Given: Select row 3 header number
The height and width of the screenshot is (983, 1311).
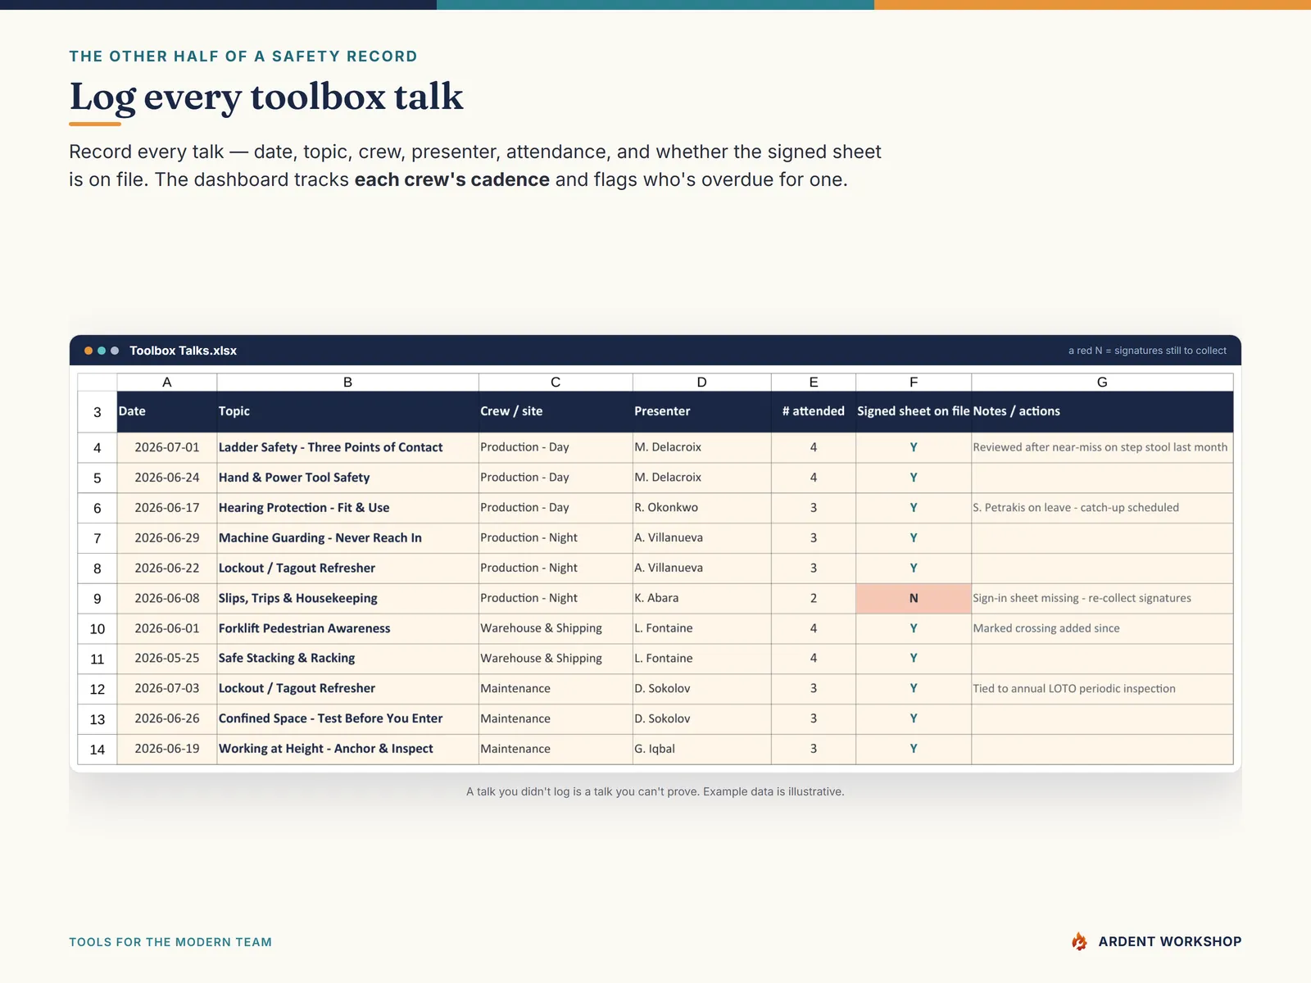Looking at the screenshot, I should coord(98,412).
